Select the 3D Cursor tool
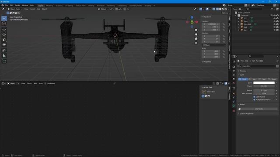This screenshot has height=157, width=280. coord(4,24)
